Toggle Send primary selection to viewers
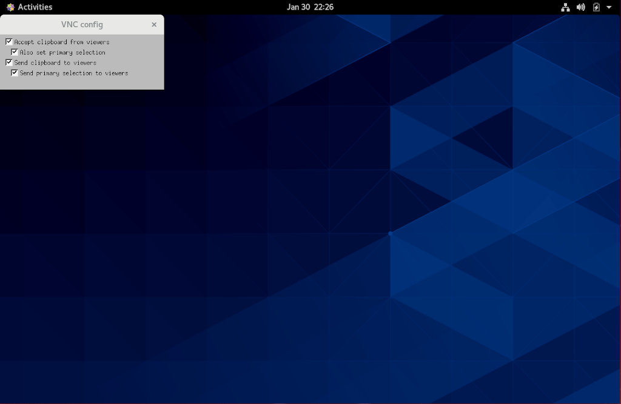This screenshot has height=404, width=621. tap(15, 73)
